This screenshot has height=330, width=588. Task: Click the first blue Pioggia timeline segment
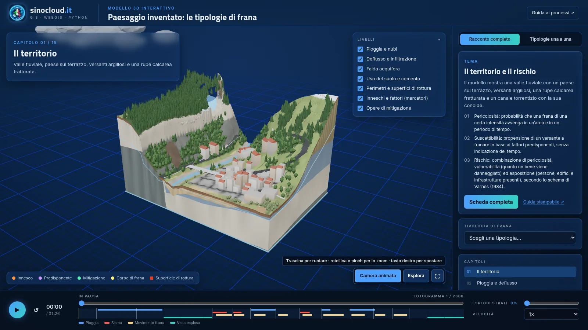coord(130,310)
